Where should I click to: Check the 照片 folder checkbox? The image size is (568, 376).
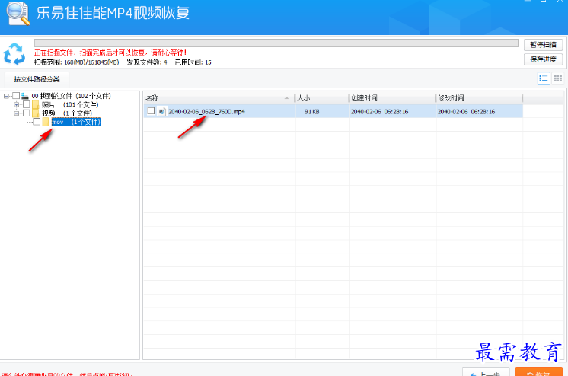(27, 105)
